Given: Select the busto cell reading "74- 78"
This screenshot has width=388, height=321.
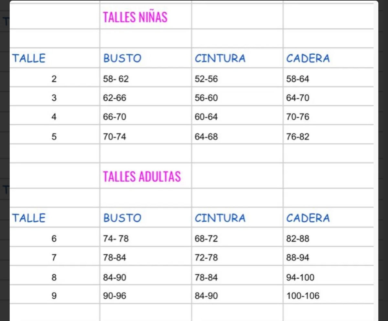Looking at the screenshot, I should pos(116,238).
